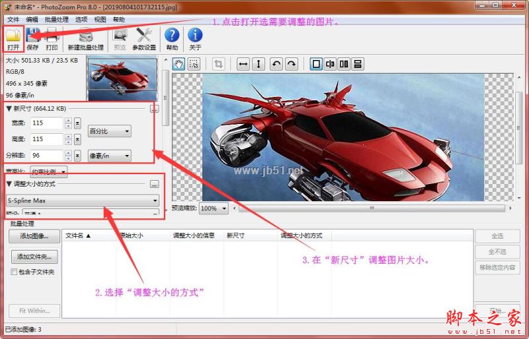Image resolution: width=529 pixels, height=339 pixels.
Task: Select the hand pan tool
Action: tap(179, 64)
